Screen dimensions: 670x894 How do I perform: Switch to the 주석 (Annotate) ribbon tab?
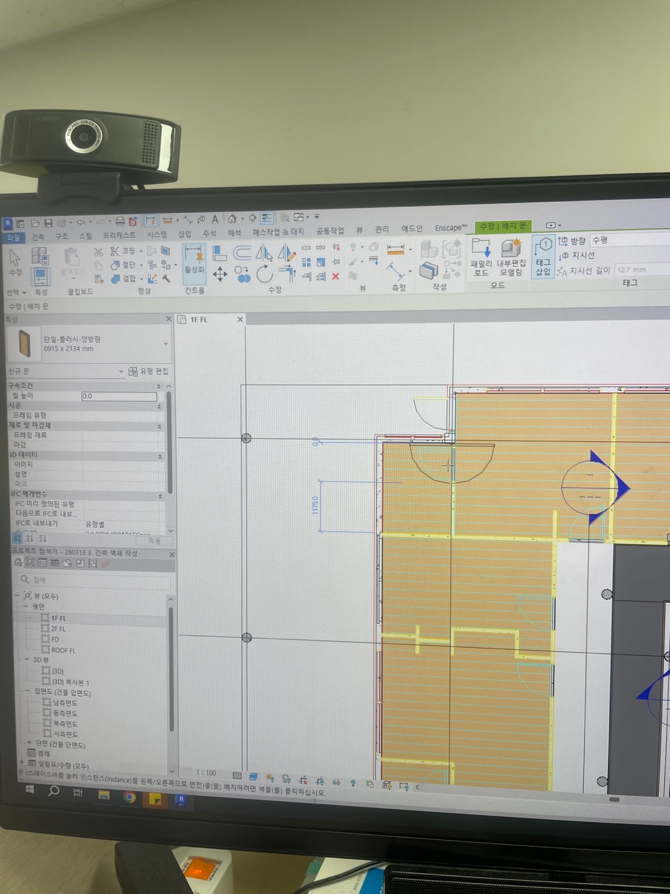209,233
